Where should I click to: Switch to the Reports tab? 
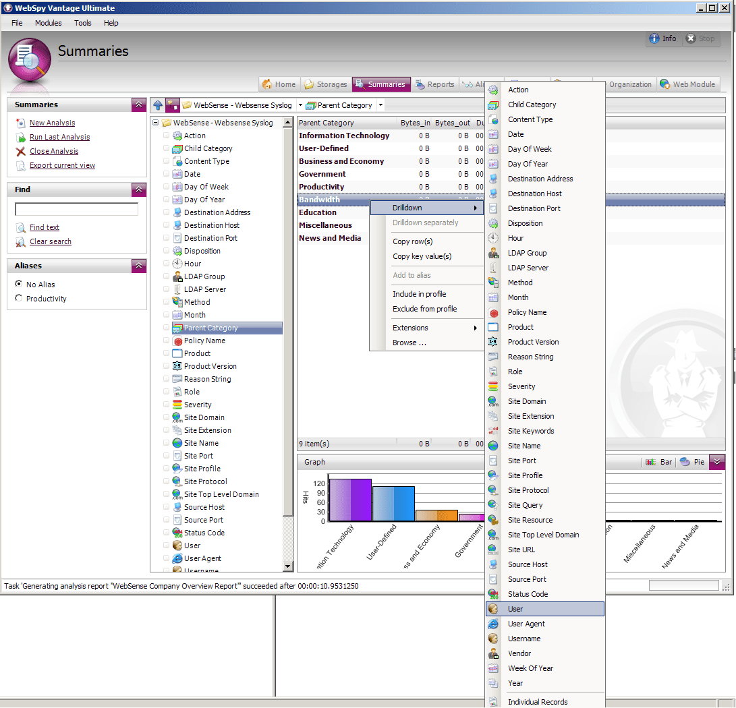click(x=434, y=84)
